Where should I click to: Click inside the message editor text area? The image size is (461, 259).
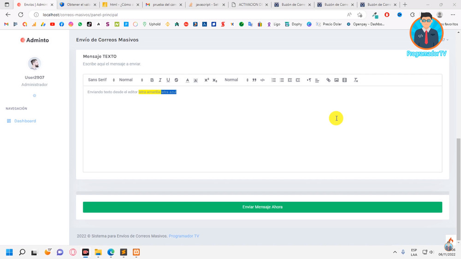pyautogui.click(x=262, y=129)
